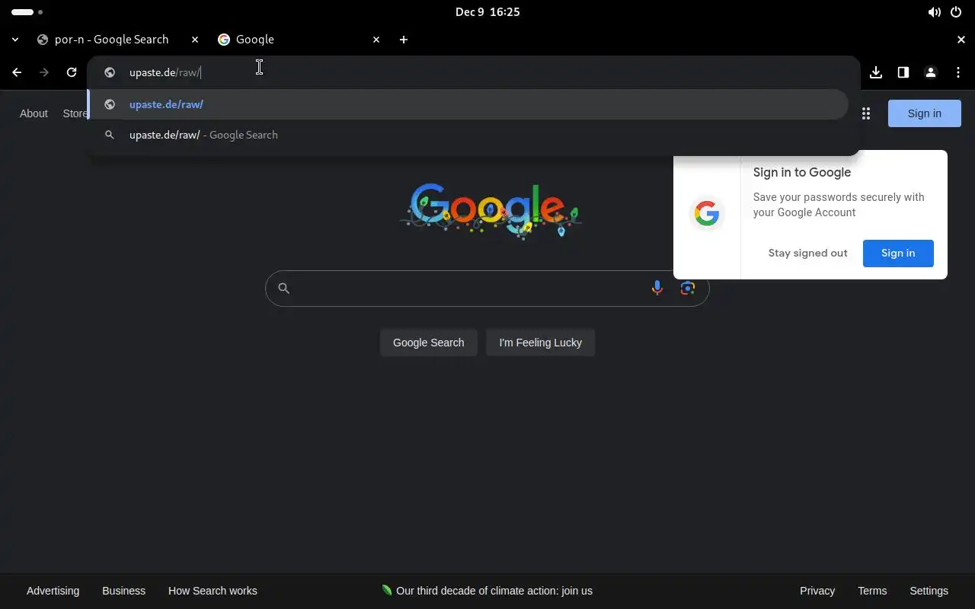Open a new tab with plus icon
975x609 pixels.
tap(404, 40)
